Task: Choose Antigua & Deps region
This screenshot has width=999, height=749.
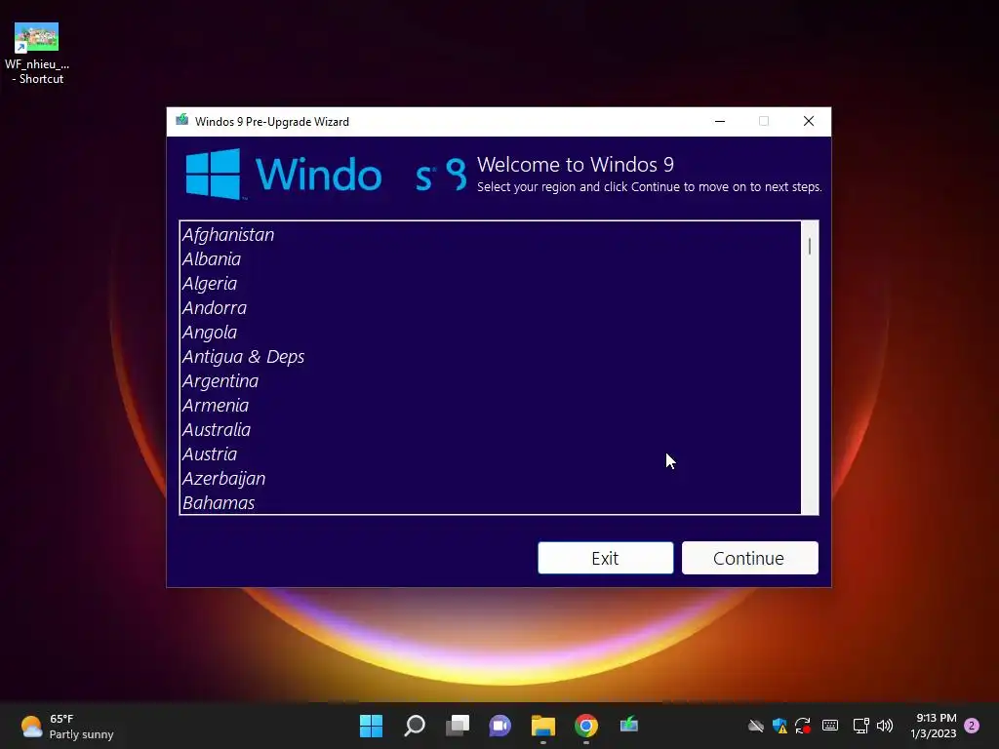Action: pos(490,357)
